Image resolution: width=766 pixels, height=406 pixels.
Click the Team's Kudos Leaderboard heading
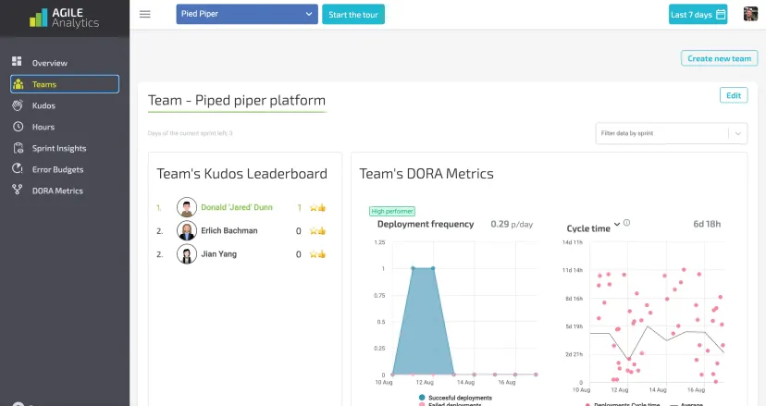click(x=241, y=174)
